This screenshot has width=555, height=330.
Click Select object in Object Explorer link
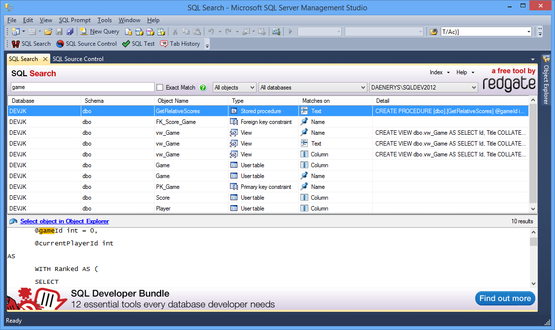[x=65, y=221]
